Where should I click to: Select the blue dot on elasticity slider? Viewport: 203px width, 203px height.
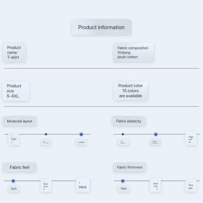(156, 134)
